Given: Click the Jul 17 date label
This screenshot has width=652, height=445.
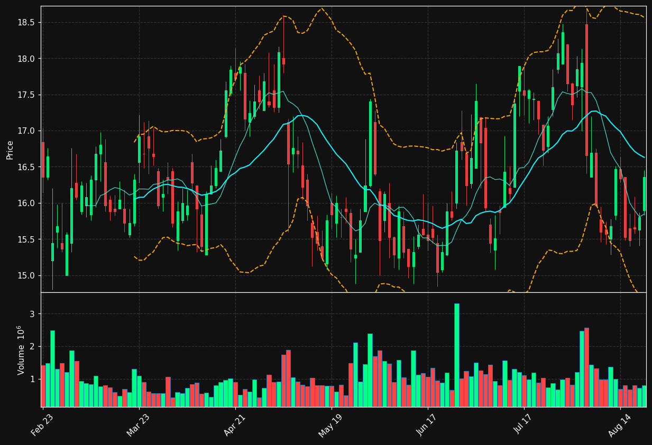Looking at the screenshot, I should click(x=524, y=425).
